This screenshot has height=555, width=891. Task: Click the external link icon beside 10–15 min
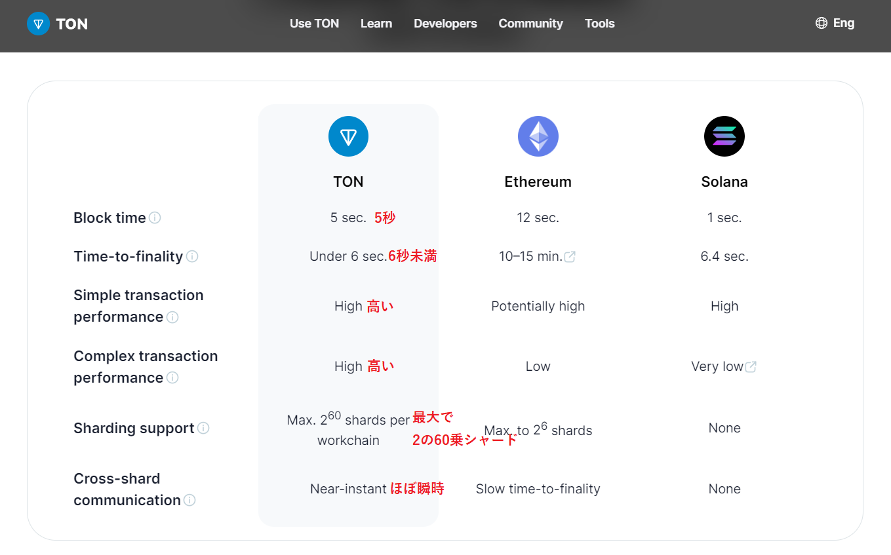click(570, 256)
